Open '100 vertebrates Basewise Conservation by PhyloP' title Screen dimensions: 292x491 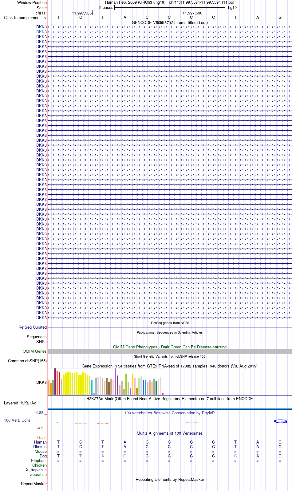pos(170,413)
